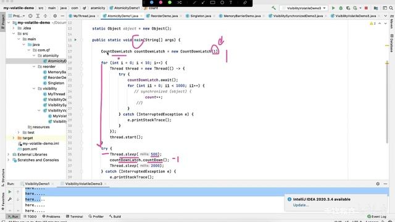Select text tool in annotation toolbar
Image resolution: width=395 pixels, height=222 pixels.
231,2
